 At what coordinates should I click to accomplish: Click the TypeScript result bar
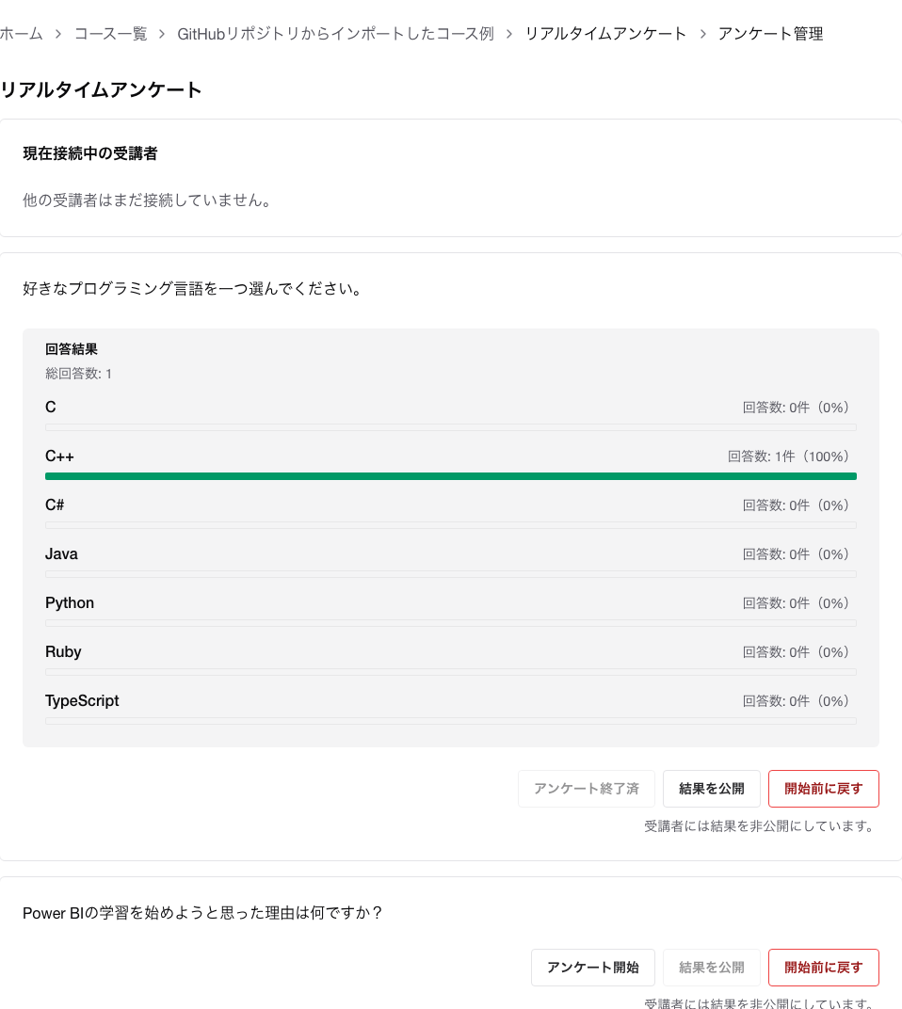click(x=450, y=721)
